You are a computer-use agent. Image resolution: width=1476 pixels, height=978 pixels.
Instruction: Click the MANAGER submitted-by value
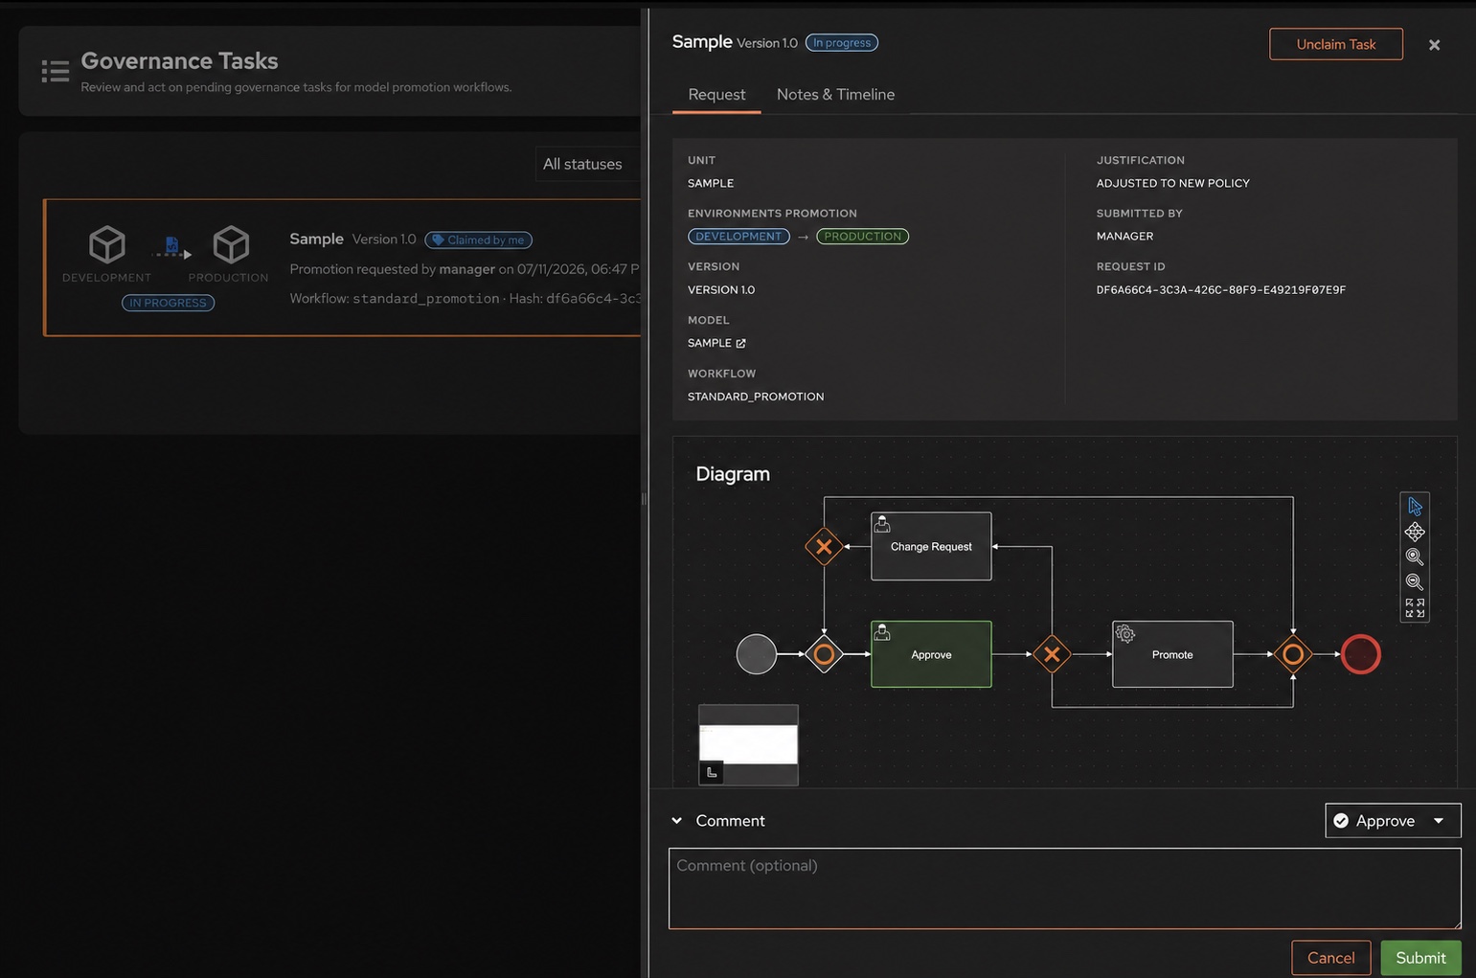click(1124, 236)
